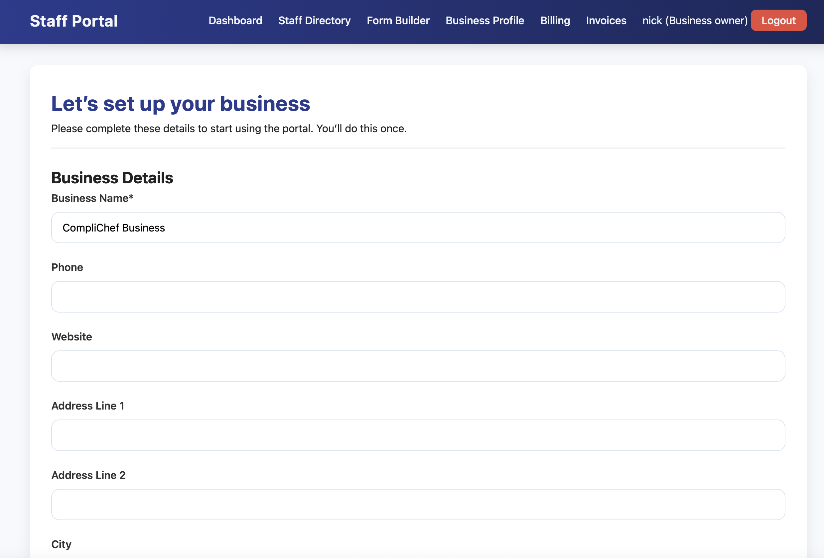The width and height of the screenshot is (824, 558).
Task: Click the Logout button
Action: pyautogui.click(x=778, y=20)
